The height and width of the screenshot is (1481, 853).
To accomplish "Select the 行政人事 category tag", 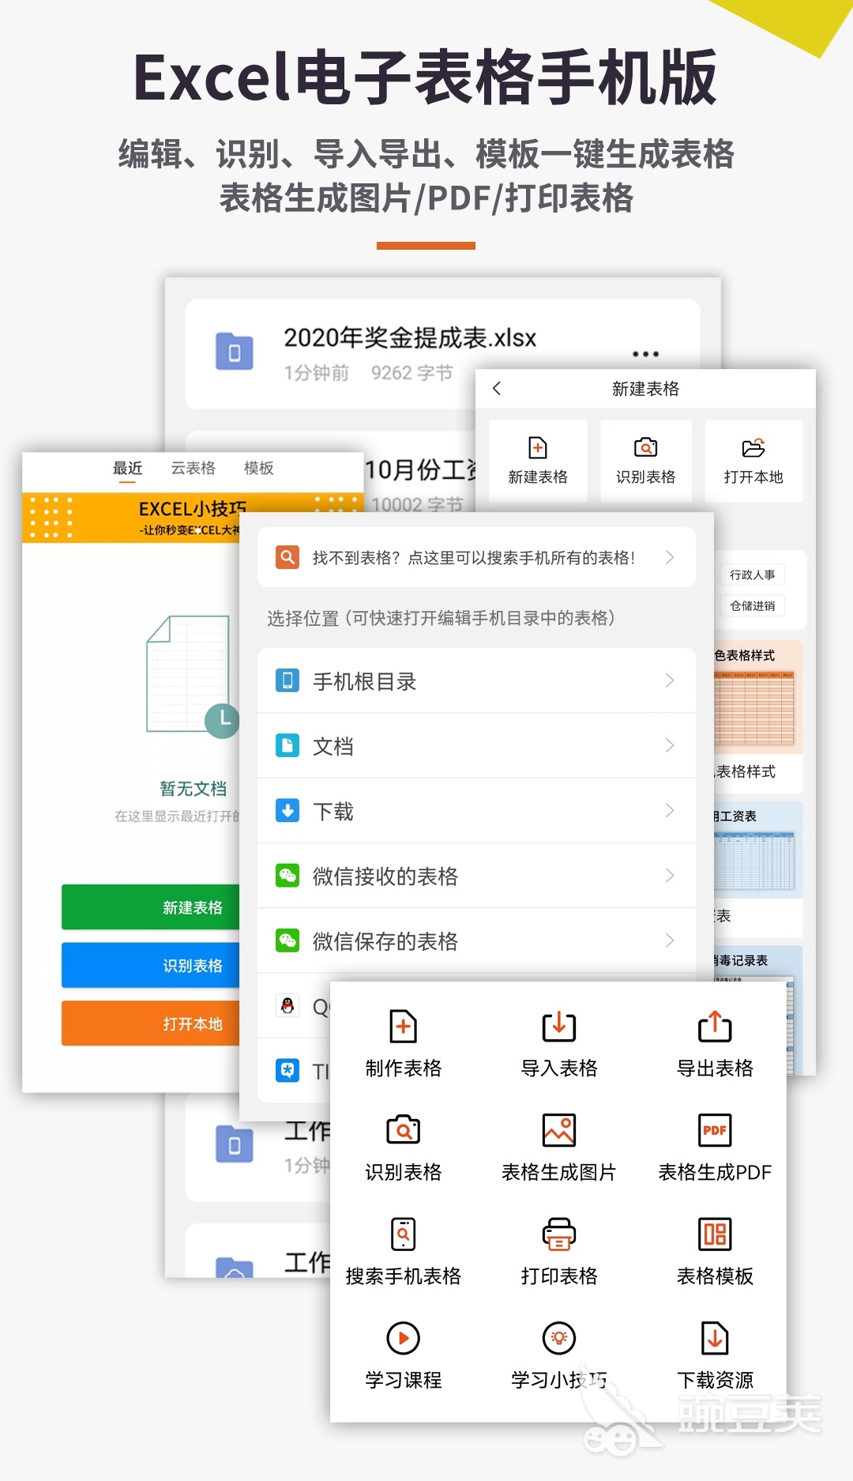I will 753,575.
